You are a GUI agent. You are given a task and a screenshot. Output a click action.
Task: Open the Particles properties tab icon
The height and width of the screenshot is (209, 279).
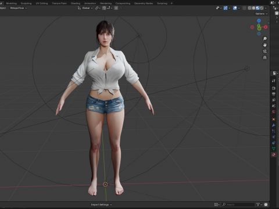coord(274,131)
